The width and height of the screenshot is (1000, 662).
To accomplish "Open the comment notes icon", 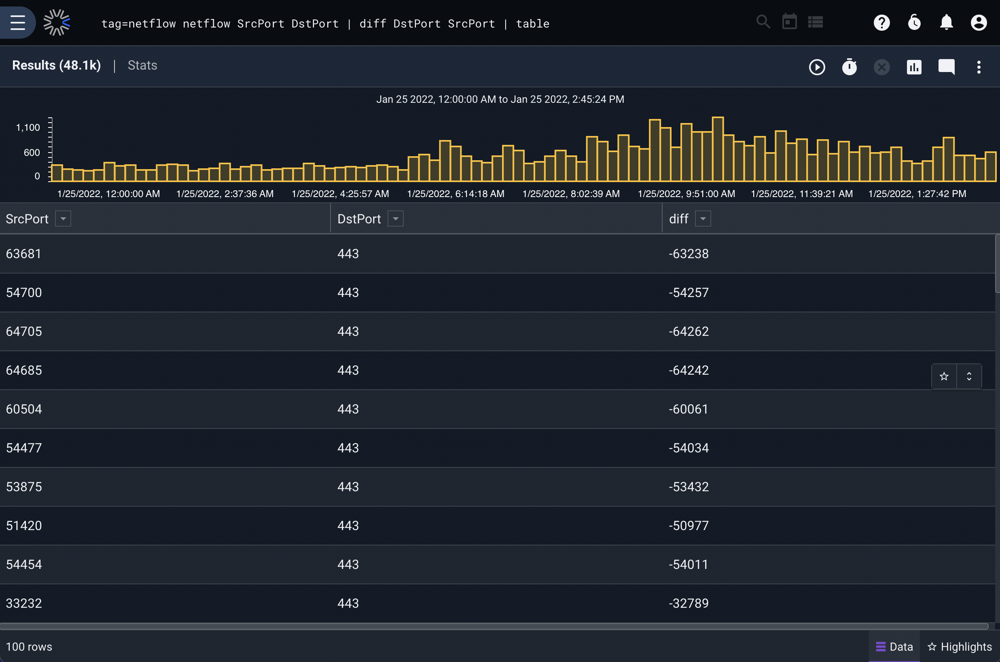I will coord(947,67).
